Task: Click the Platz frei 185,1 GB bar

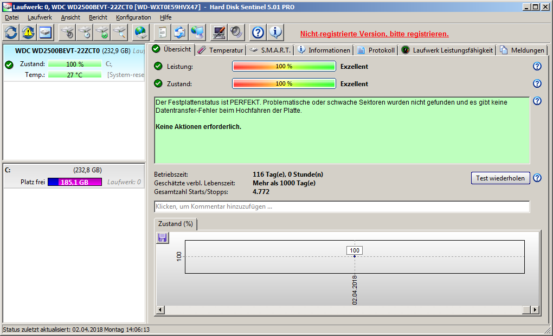Action: [75, 182]
